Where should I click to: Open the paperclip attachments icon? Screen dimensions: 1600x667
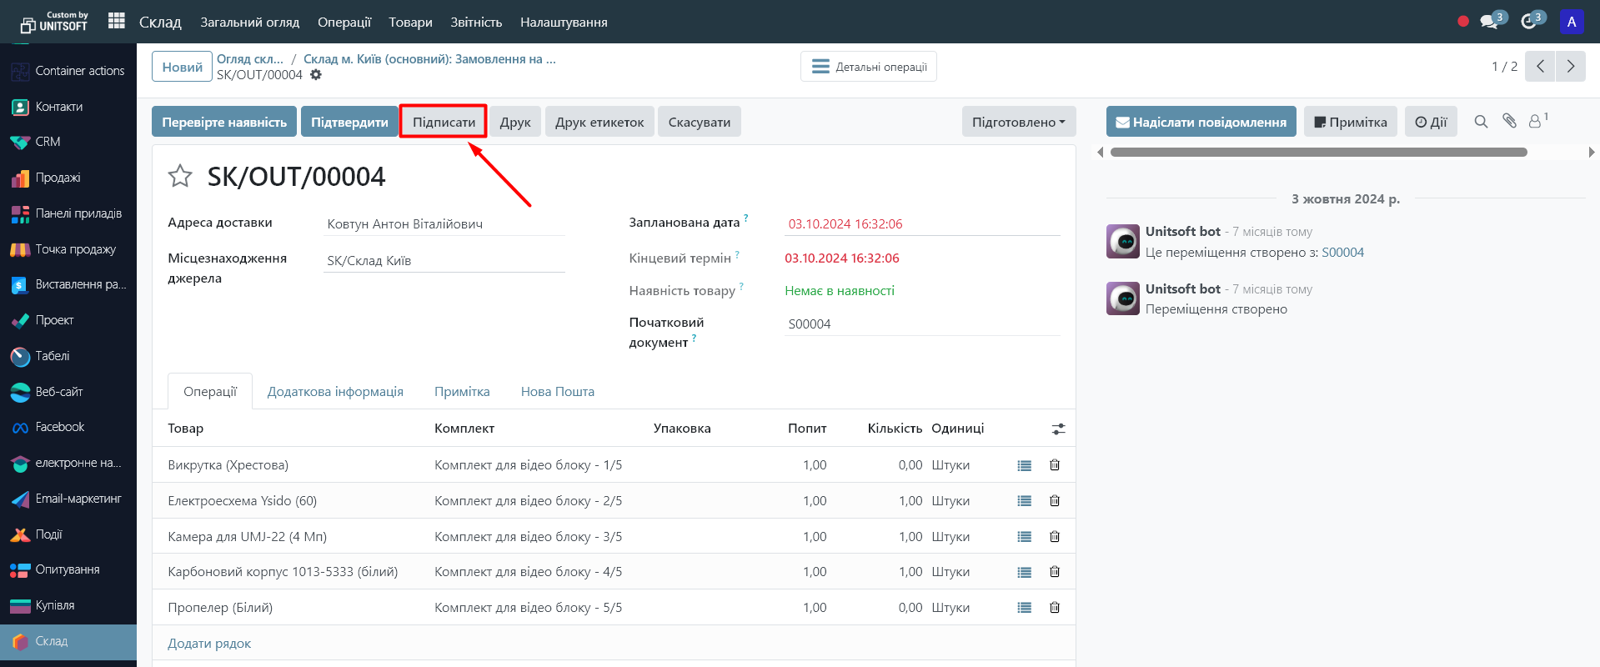[x=1509, y=121]
